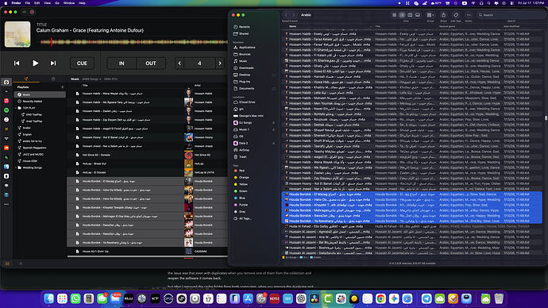This screenshot has height=308, width=548.
Task: Open the Window menu in menu bar
Action: 69,3
